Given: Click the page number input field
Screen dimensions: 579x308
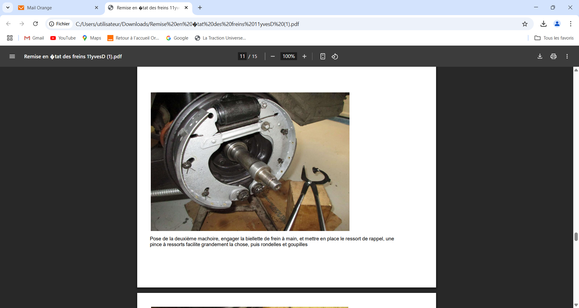Looking at the screenshot, I should (242, 56).
